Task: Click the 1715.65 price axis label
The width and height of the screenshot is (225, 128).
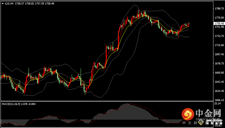Action: pyautogui.click(x=219, y=45)
